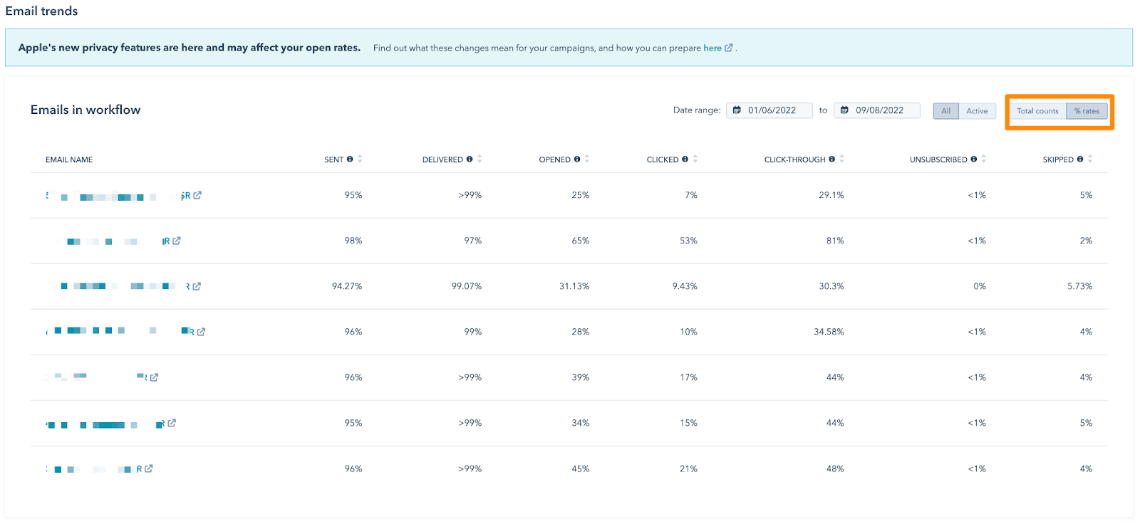The height and width of the screenshot is (524, 1140).
Task: Sort by SKIPPED column sort arrows
Action: [x=1090, y=159]
